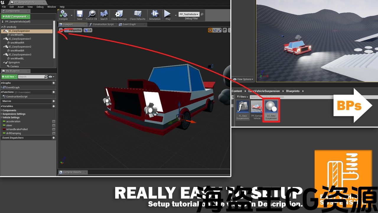Open the Lit view mode dropdown
Image resolution: width=378 pixels, height=213 pixels.
[88, 30]
